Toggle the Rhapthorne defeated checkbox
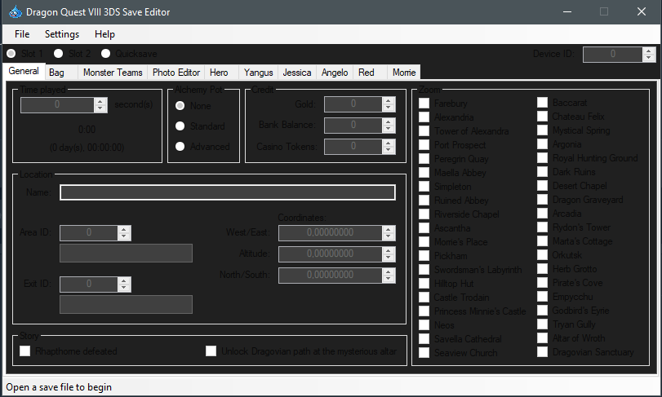The width and height of the screenshot is (662, 397). coord(25,351)
